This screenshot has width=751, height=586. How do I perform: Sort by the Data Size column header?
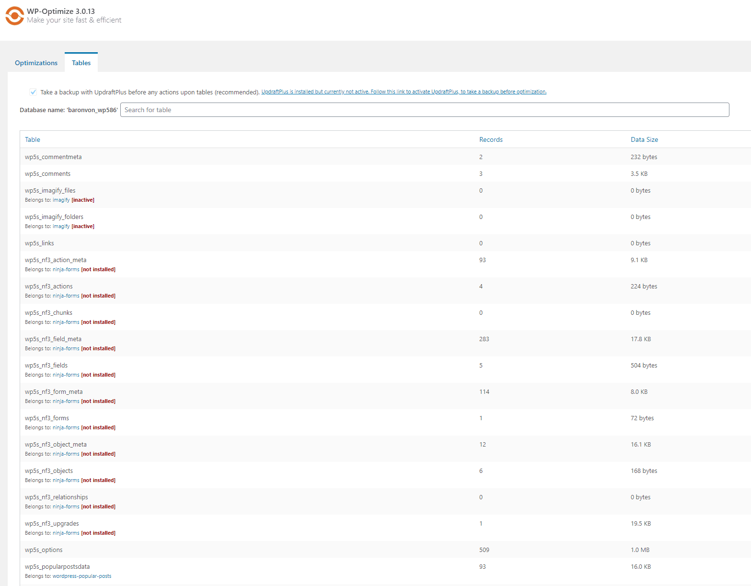644,139
